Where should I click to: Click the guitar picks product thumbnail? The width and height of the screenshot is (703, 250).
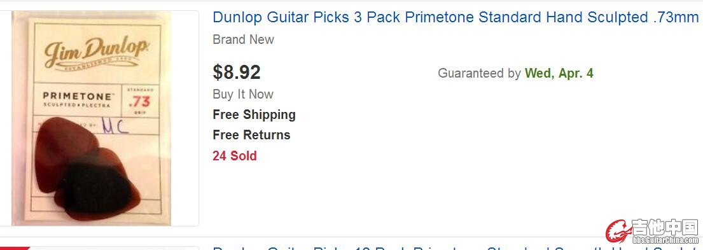pos(99,118)
